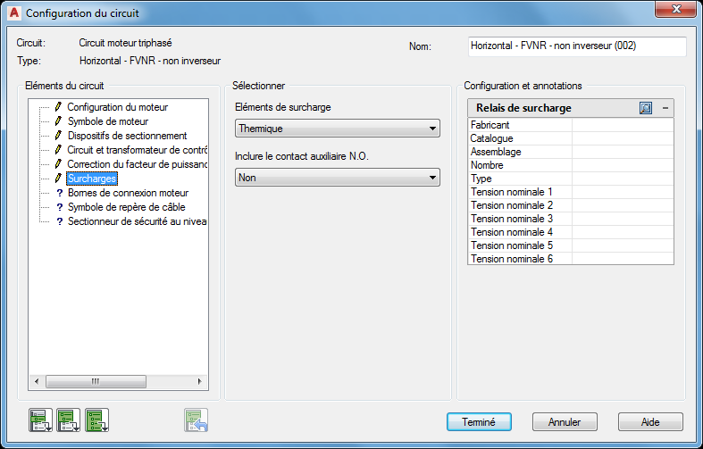Click the pencil icon beside Symbole de moteur

59,121
